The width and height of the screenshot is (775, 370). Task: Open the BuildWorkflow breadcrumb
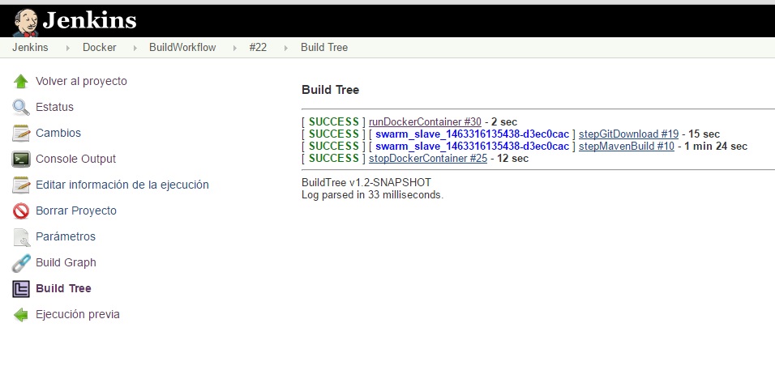[182, 47]
